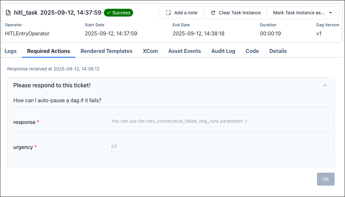Screen dimensions: 345x197
Task: Switch to the Logs tab
Action: (10, 51)
